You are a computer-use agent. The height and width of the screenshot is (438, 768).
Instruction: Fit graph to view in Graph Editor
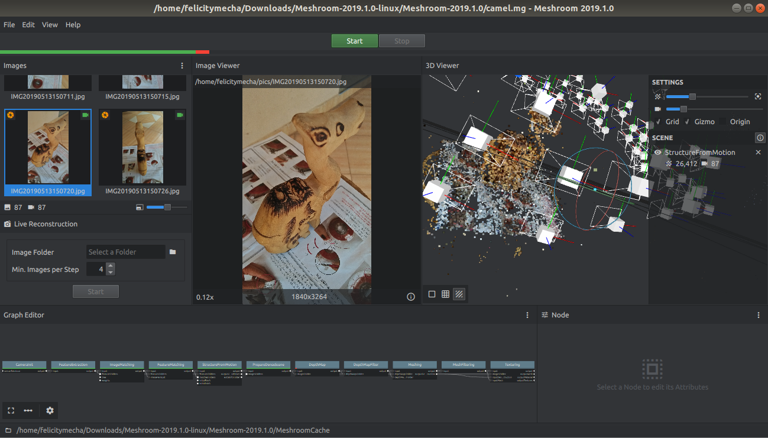11,410
